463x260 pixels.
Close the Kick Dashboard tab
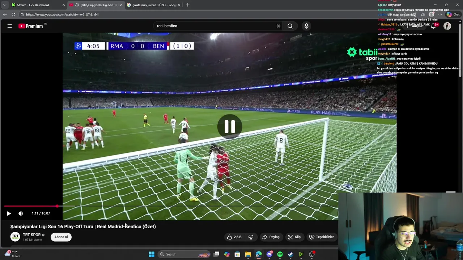pyautogui.click(x=64, y=5)
